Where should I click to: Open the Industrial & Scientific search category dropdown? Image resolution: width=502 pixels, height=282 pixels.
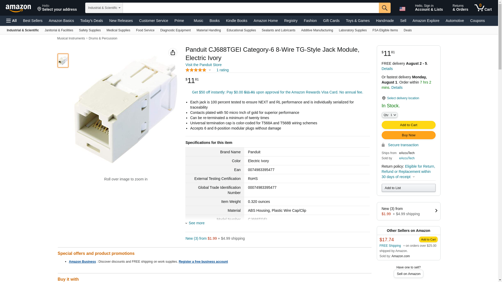104,8
